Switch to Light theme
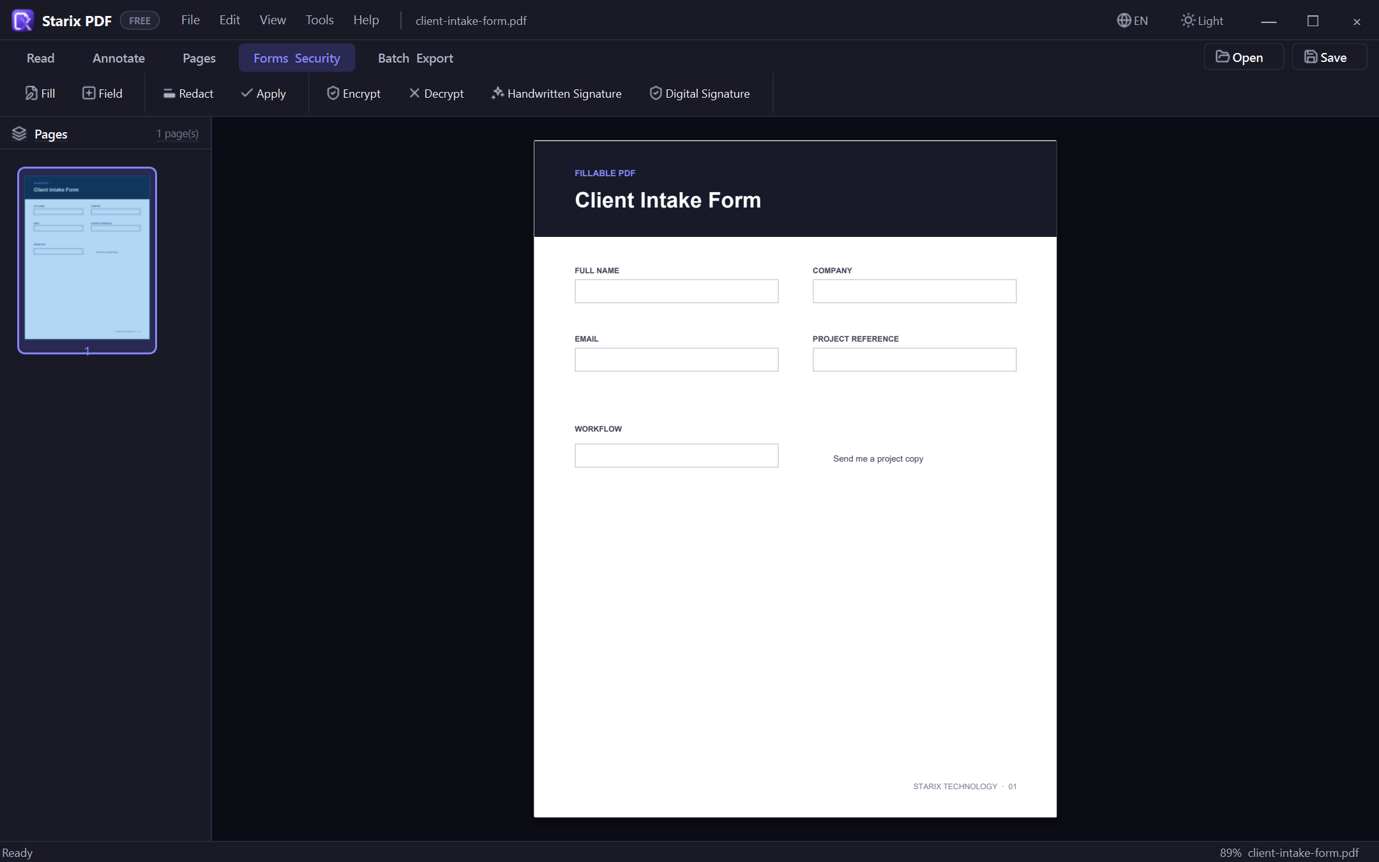The width and height of the screenshot is (1379, 862). tap(1202, 20)
